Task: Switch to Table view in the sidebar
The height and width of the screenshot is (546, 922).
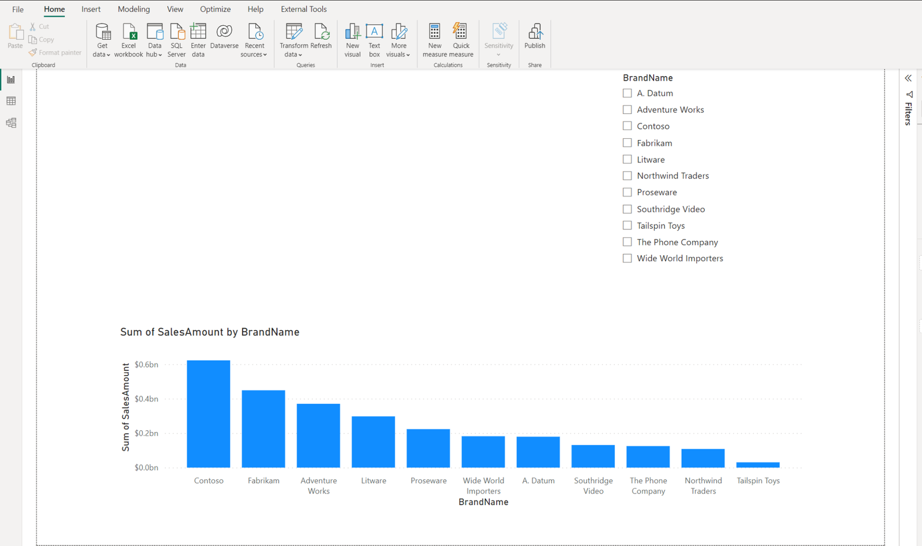Action: point(11,101)
